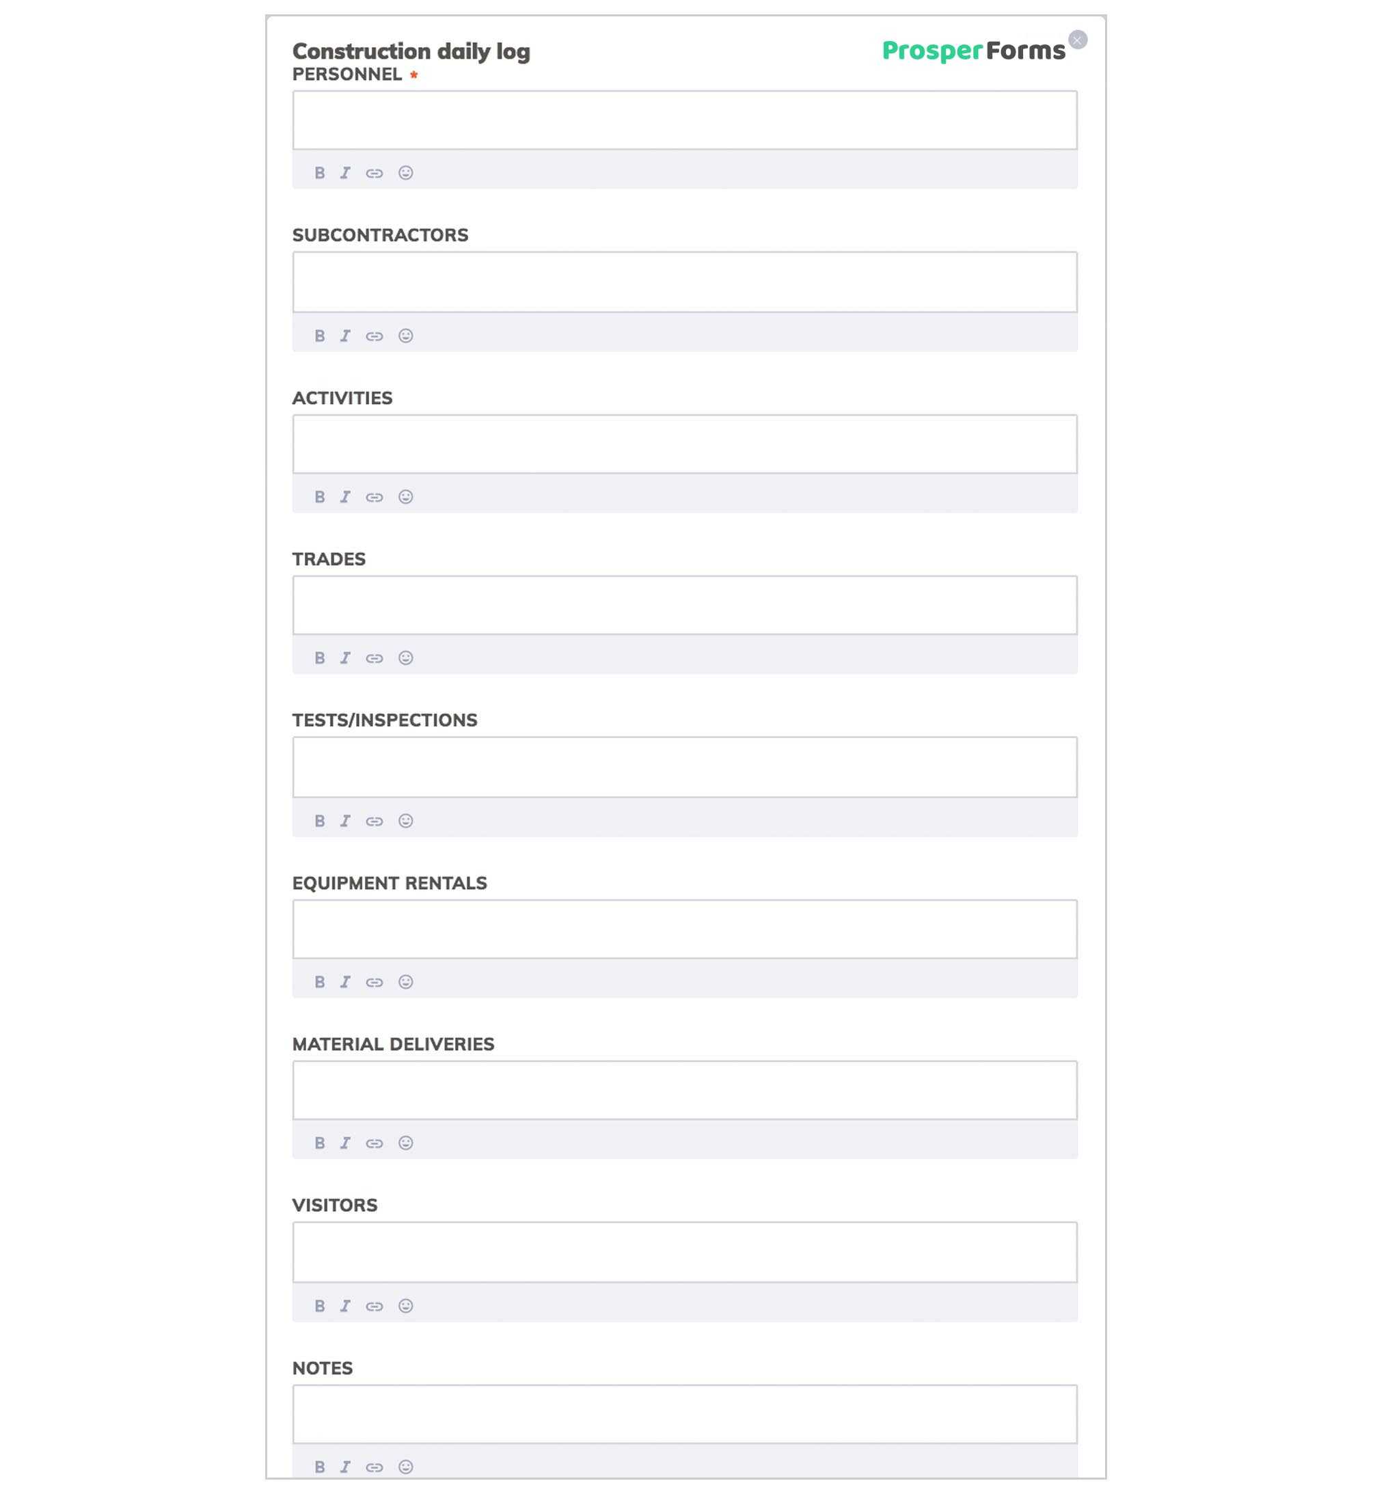Click the Emoji icon in MATERIAL DELIVERIES field
Screen dimensions: 1373x1496
407,1143
